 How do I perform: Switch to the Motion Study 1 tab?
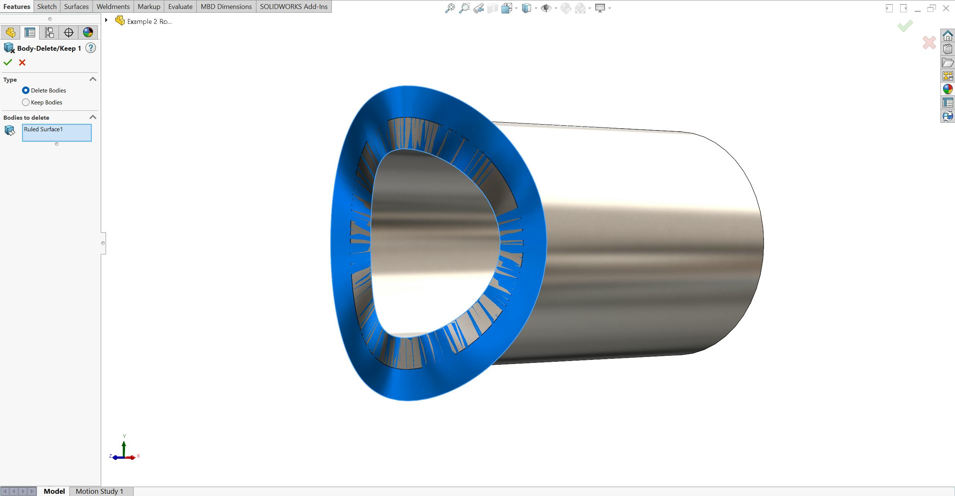pyautogui.click(x=99, y=491)
